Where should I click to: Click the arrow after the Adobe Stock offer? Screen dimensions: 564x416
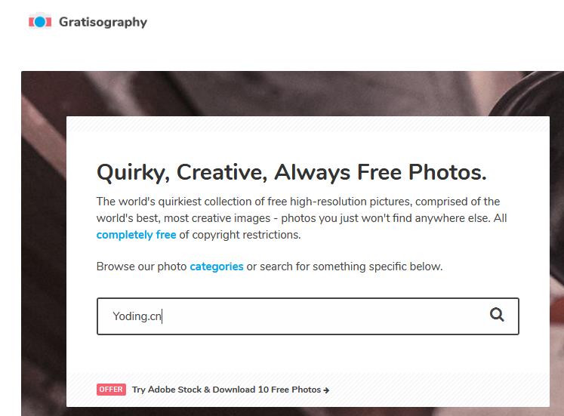(x=326, y=390)
